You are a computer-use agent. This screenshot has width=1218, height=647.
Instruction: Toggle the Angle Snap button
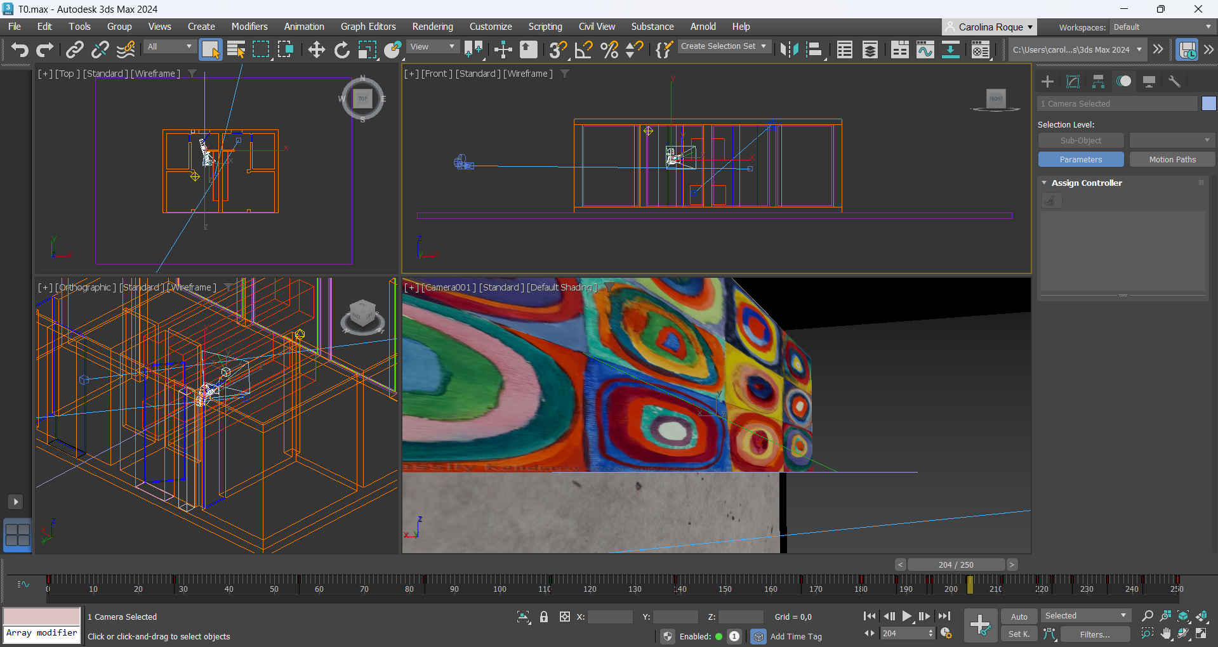[583, 49]
